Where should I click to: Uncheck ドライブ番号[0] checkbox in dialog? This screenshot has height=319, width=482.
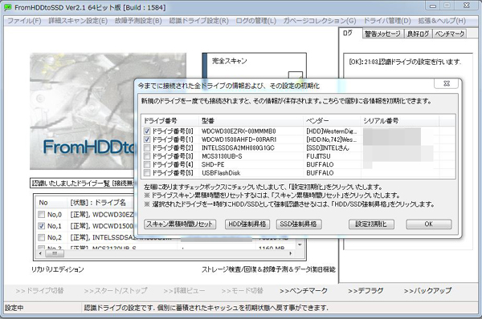147,131
